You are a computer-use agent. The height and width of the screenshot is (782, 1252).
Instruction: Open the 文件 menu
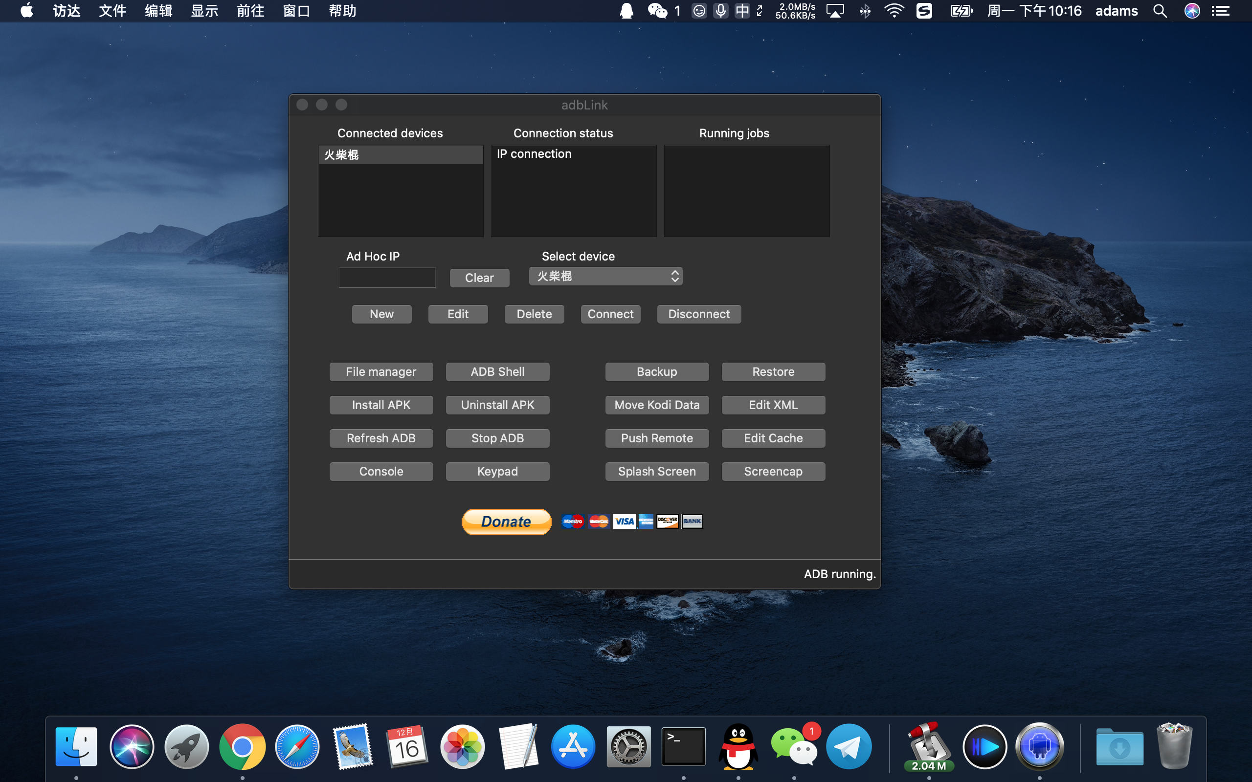(112, 11)
